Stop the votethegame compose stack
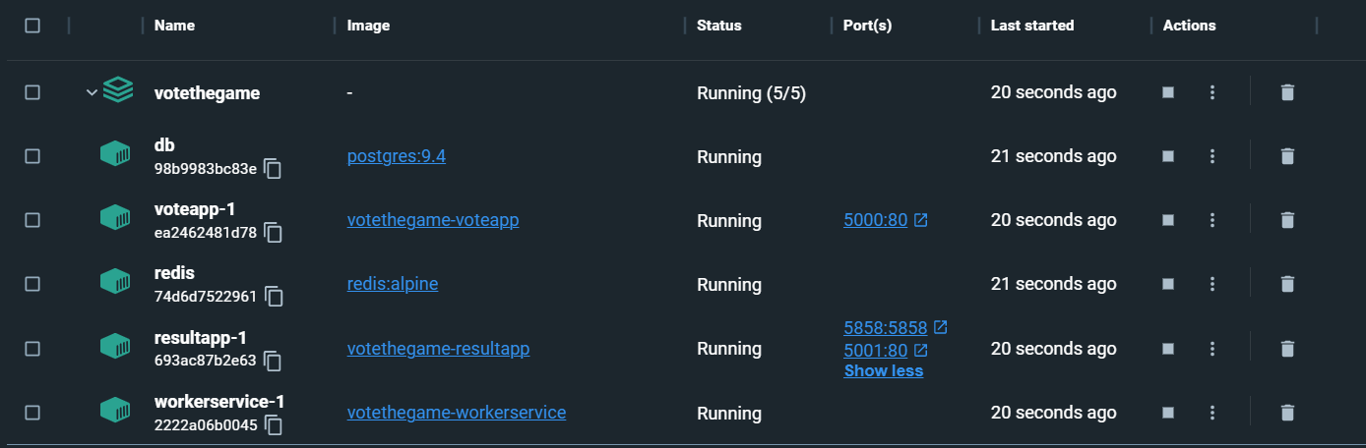 [1168, 92]
